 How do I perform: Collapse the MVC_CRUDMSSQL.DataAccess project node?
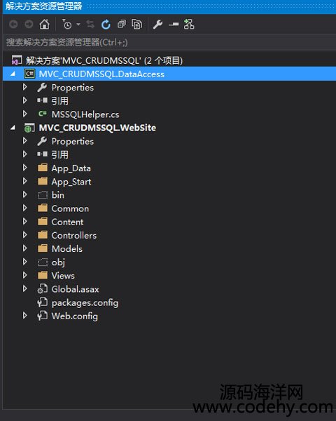click(13, 74)
